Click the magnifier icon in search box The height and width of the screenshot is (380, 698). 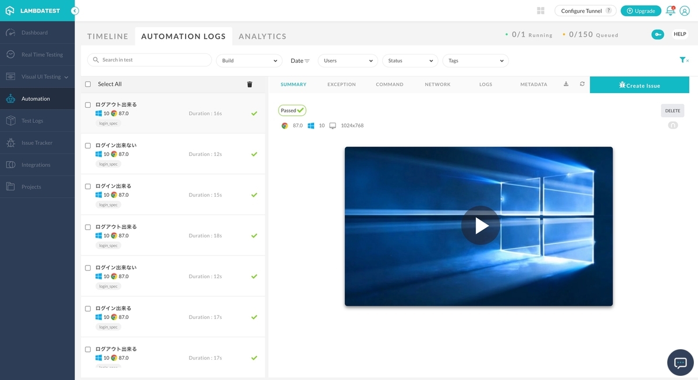coord(96,60)
